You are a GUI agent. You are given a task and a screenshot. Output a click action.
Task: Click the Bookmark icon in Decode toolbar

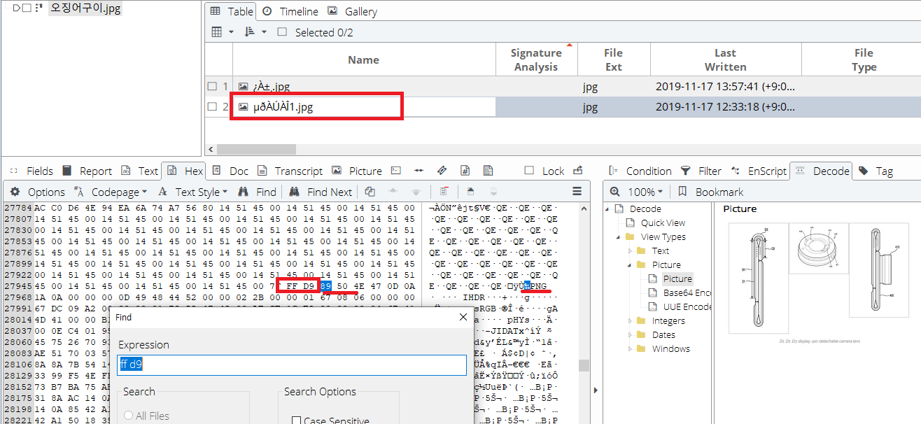(x=682, y=192)
